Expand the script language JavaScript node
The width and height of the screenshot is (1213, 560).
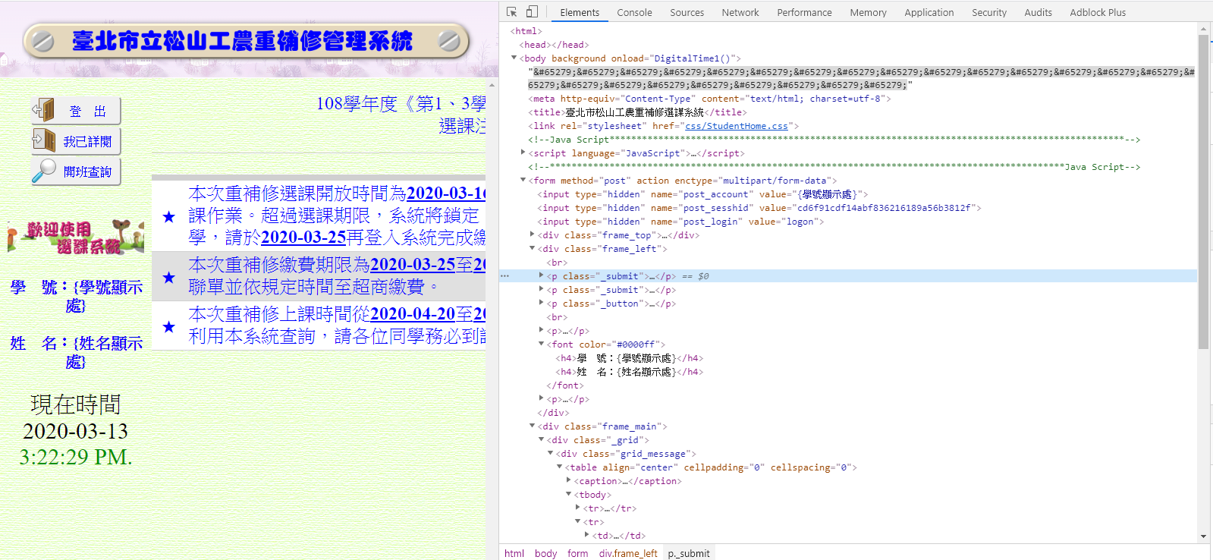click(523, 153)
